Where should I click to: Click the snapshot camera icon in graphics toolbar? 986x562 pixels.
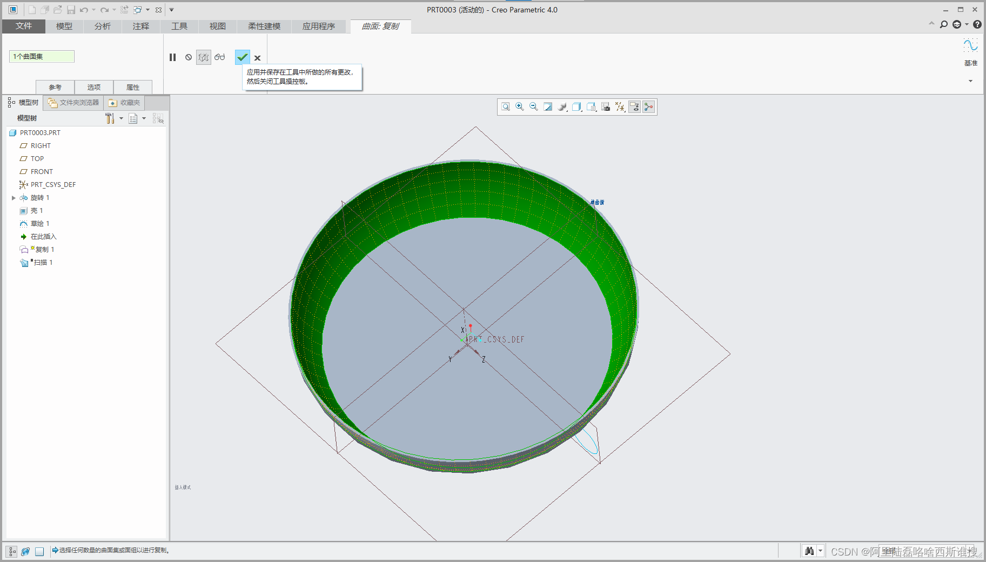pyautogui.click(x=606, y=107)
